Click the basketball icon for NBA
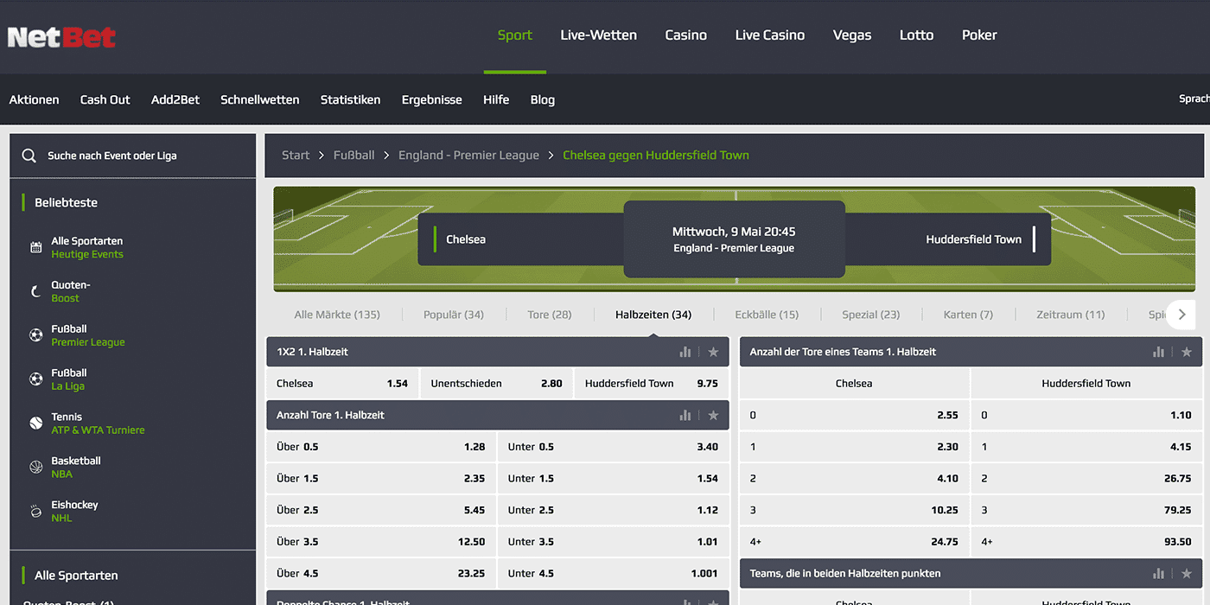The width and height of the screenshot is (1210, 605). point(36,468)
